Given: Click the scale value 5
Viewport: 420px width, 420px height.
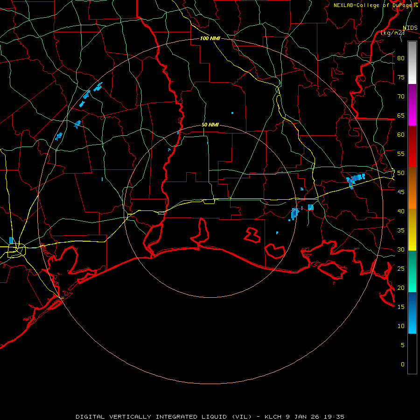Looking at the screenshot, I should (x=403, y=345).
